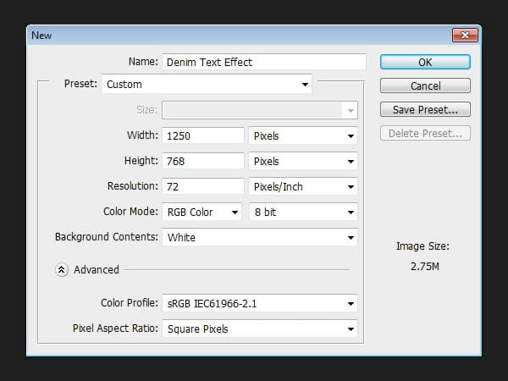Open the Resolution Pixels/Inch dropdown
508x381 pixels.
(x=303, y=186)
